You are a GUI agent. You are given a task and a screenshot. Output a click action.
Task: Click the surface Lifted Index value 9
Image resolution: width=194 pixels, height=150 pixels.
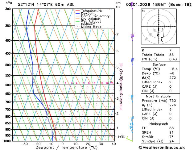(171, 82)
